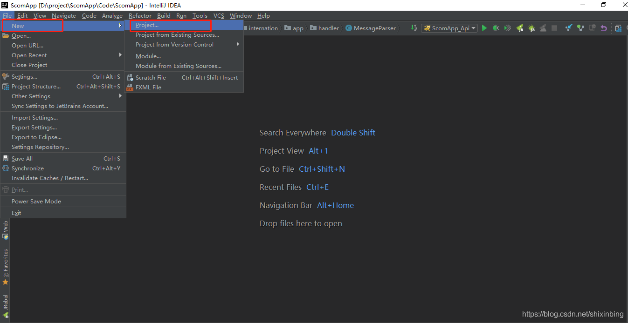Click the IntelliJ IDEA title bar logo
The width and height of the screenshot is (628, 323).
[5, 5]
